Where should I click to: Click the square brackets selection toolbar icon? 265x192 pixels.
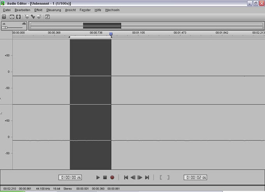[18, 17]
